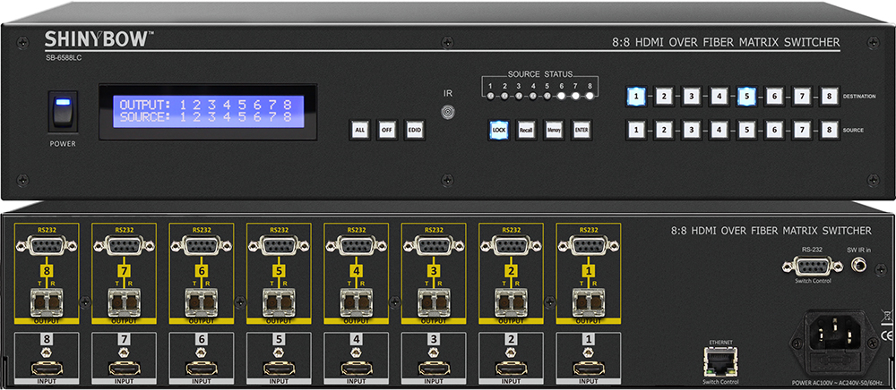Click fiber OUTPUT connector 1
Viewport: 896px width, 390px height.
(589, 302)
